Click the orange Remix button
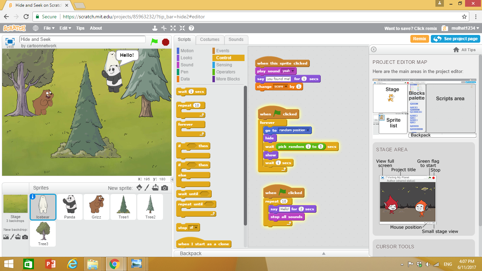 coord(420,39)
